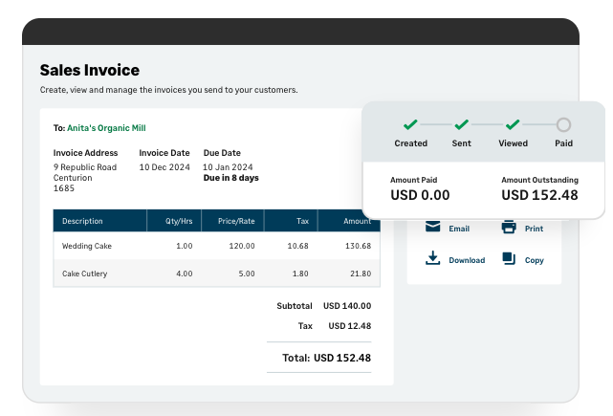
Task: Click the Amount Outstanding USD 152.48 value
Action: click(539, 195)
